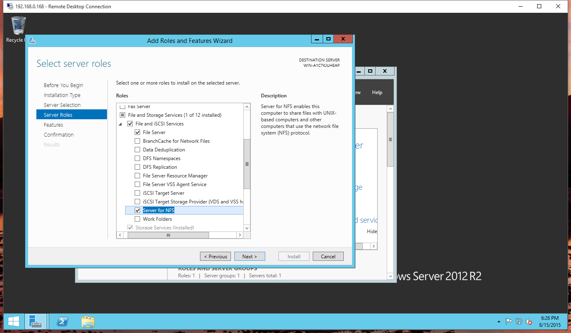Open the Recycle Bin desktop icon

click(x=18, y=28)
